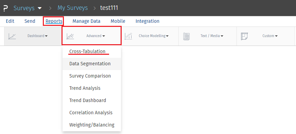Select Weighting/Balancing menu entry
The image size is (296, 134).
(92, 125)
